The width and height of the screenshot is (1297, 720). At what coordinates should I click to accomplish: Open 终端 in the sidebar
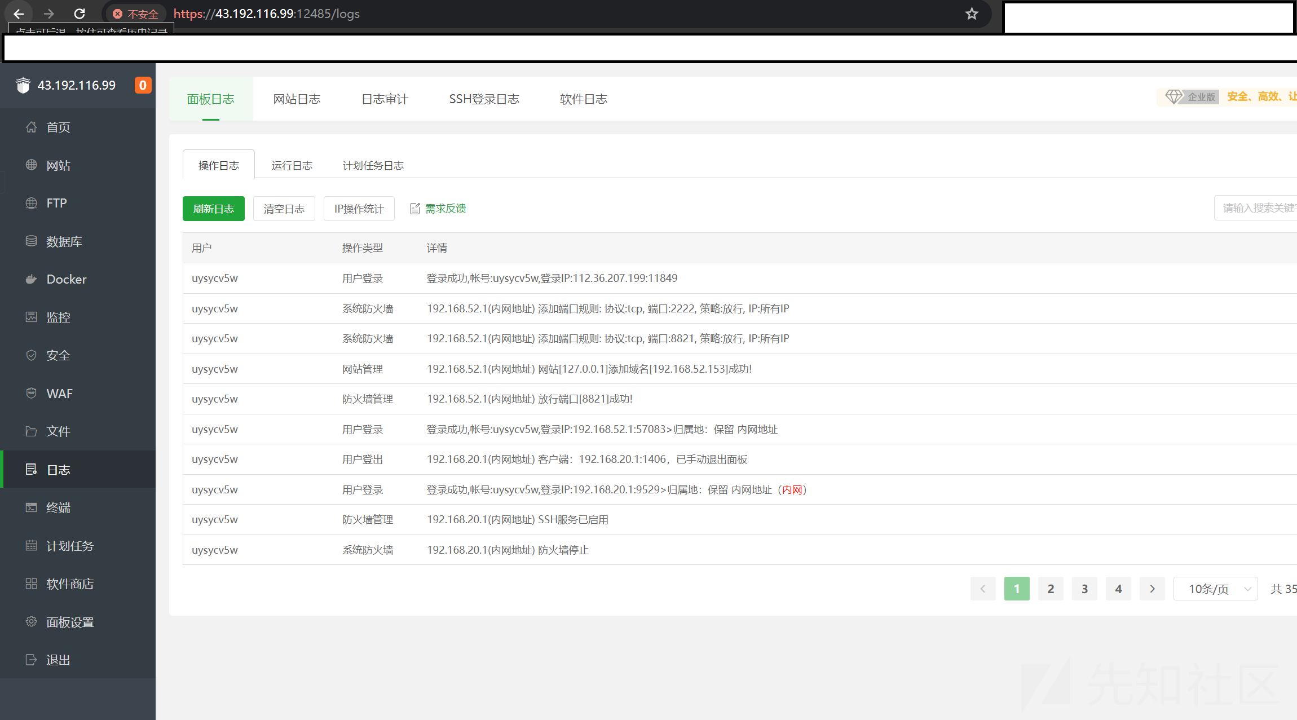79,507
